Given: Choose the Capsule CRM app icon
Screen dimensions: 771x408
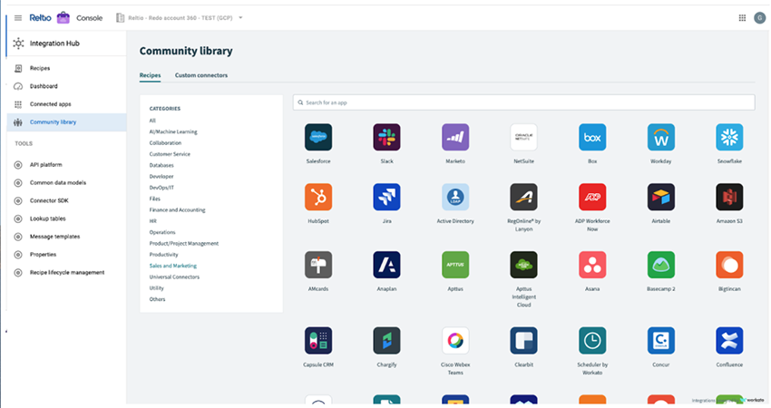Looking at the screenshot, I should [318, 341].
